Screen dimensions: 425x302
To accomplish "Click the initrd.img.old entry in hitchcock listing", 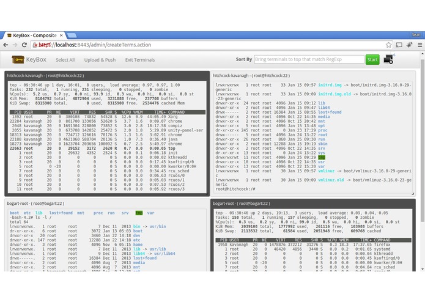I will (334, 94).
